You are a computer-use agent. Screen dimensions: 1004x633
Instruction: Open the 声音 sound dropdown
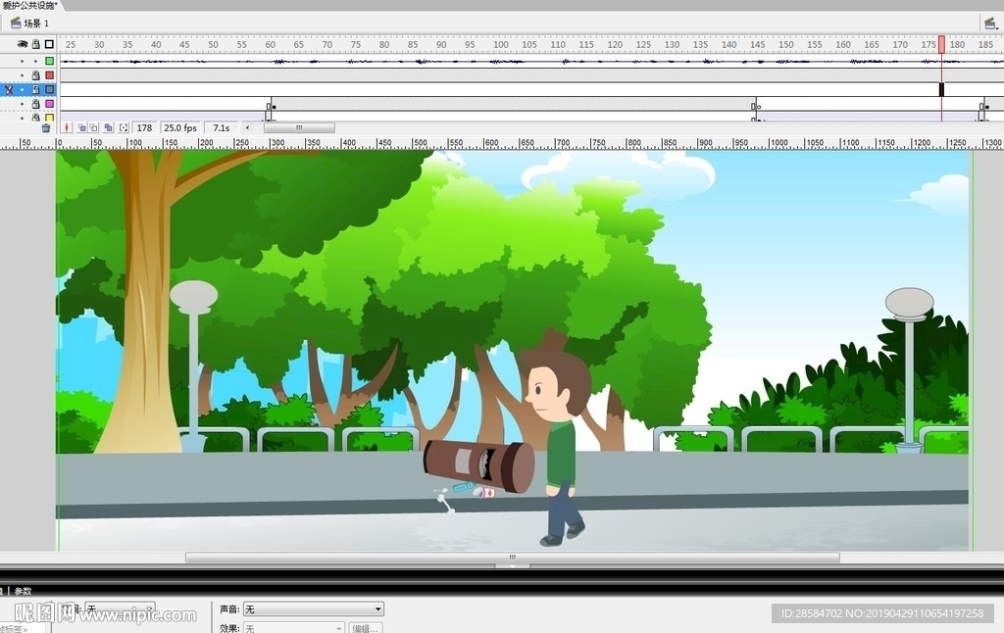313,609
